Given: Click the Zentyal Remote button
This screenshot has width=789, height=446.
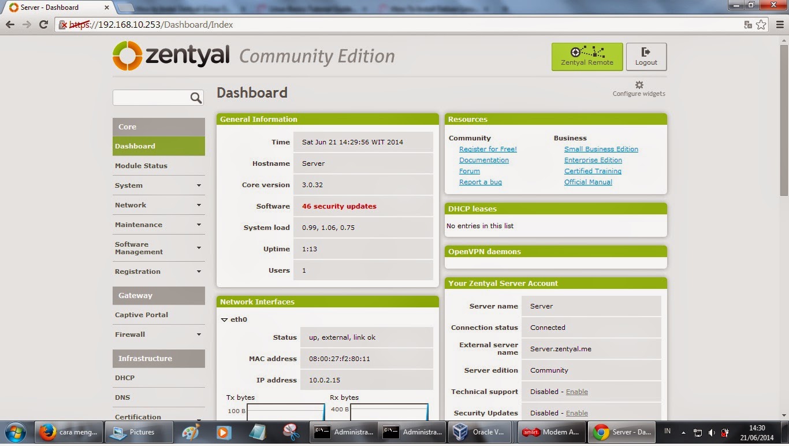Looking at the screenshot, I should coord(587,57).
